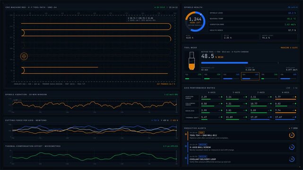This screenshot has height=170, width=303.
Task: Click the Health Index 57.7 % row
Action: point(253,30)
